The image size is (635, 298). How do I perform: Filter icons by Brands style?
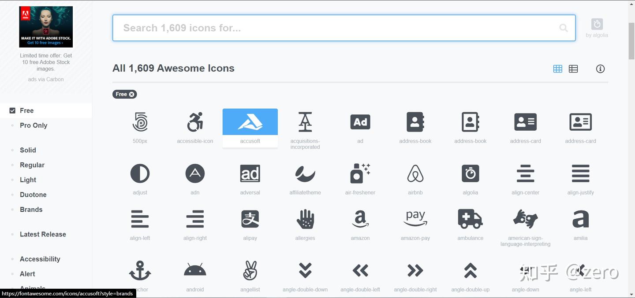[x=31, y=210]
